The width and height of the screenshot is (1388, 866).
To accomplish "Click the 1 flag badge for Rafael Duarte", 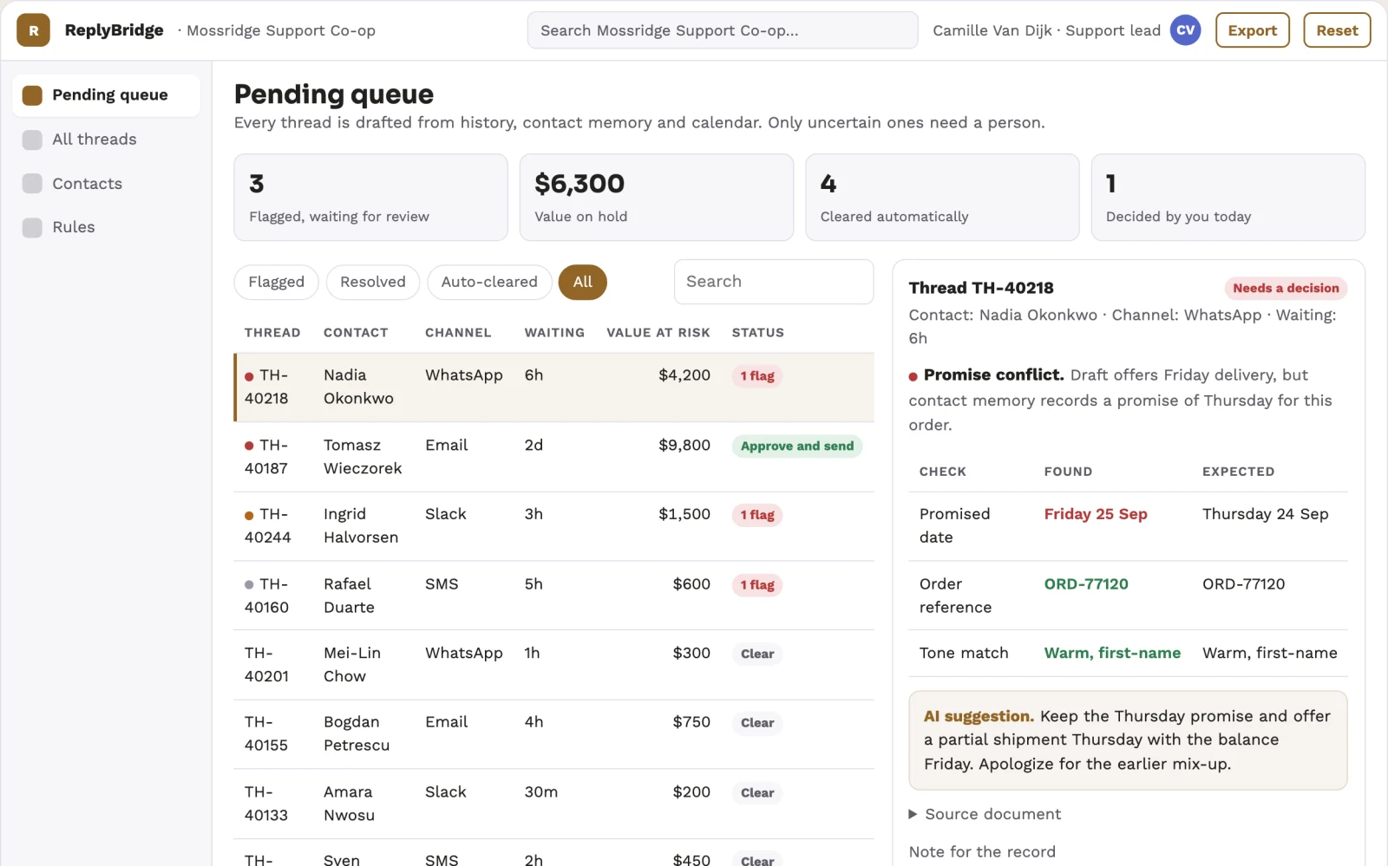I will 756,585.
